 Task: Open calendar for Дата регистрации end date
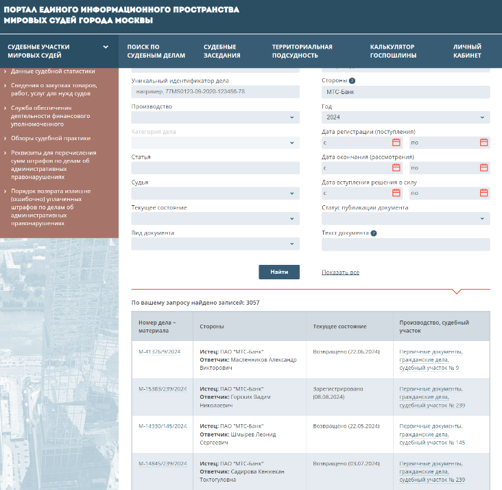pos(483,143)
